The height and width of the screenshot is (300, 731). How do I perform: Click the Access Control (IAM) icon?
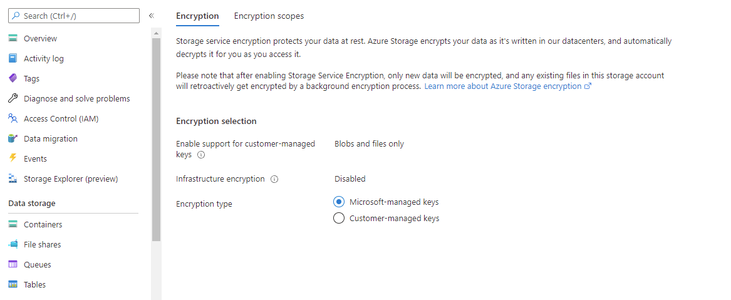point(13,119)
